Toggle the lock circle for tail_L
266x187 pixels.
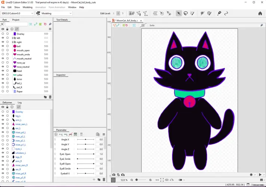7,83
